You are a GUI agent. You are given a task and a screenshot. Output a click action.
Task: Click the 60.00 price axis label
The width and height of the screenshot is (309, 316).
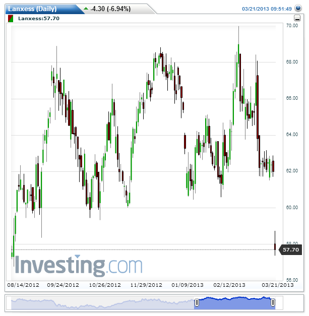point(292,207)
